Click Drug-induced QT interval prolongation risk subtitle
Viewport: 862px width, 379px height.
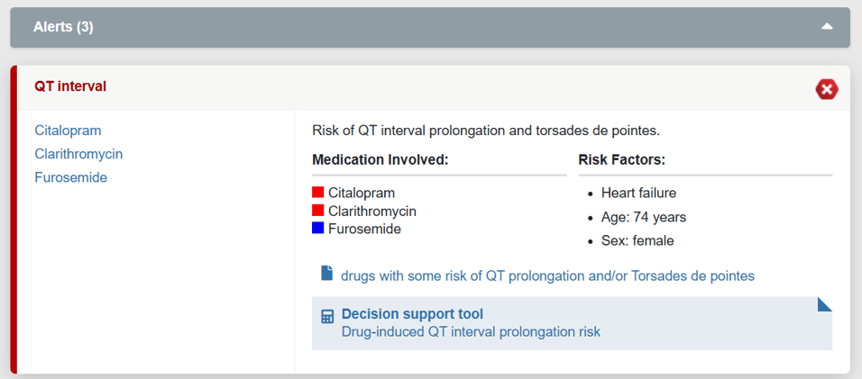click(471, 332)
